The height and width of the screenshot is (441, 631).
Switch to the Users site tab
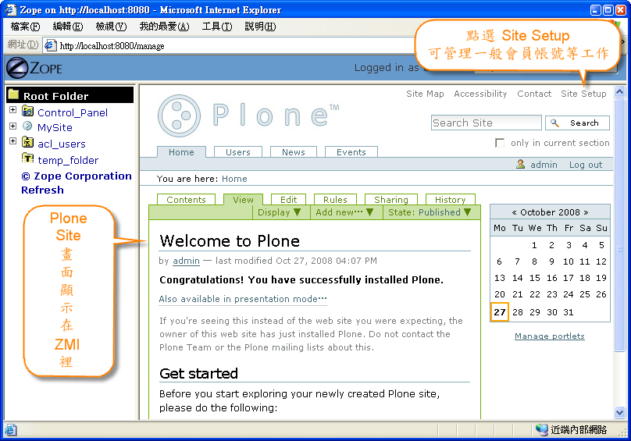[238, 152]
